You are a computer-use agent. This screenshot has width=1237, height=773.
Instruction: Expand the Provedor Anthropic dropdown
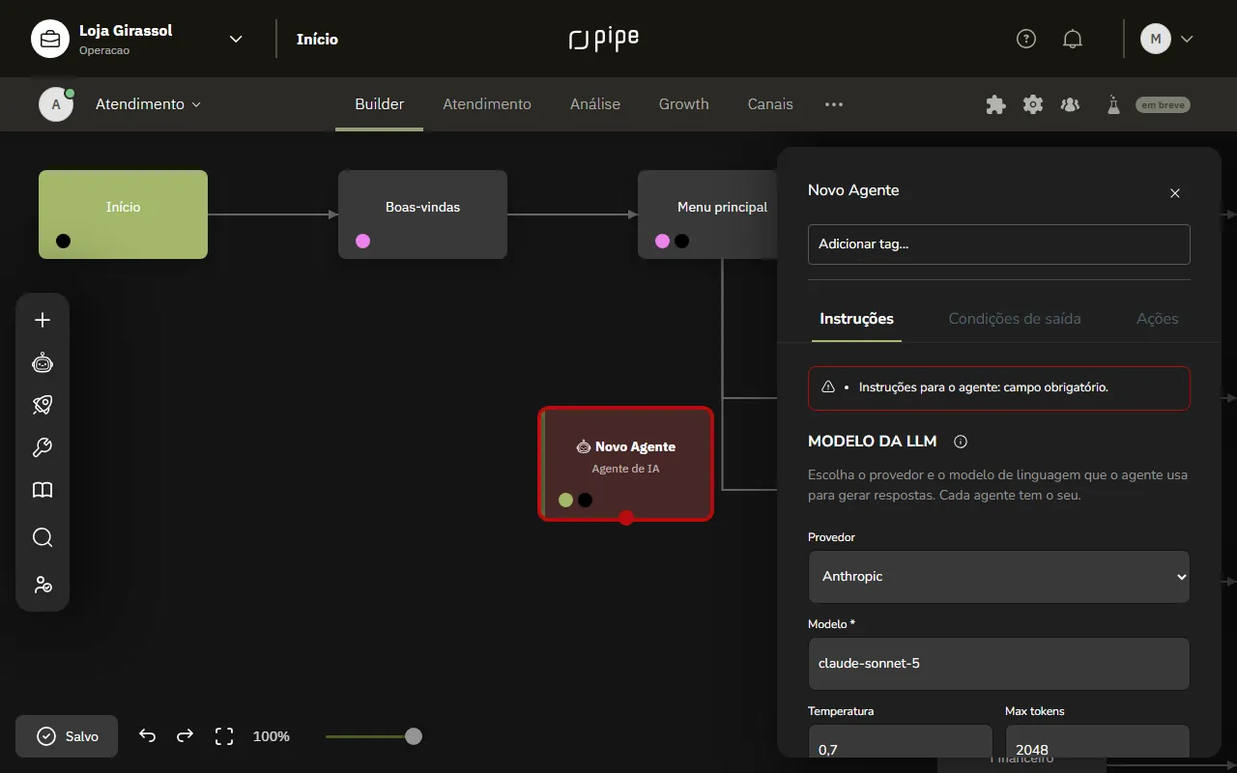(x=998, y=577)
